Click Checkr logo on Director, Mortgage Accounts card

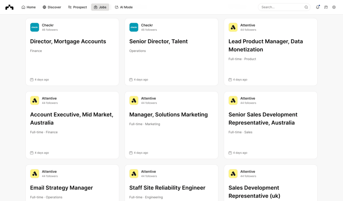(x=35, y=27)
